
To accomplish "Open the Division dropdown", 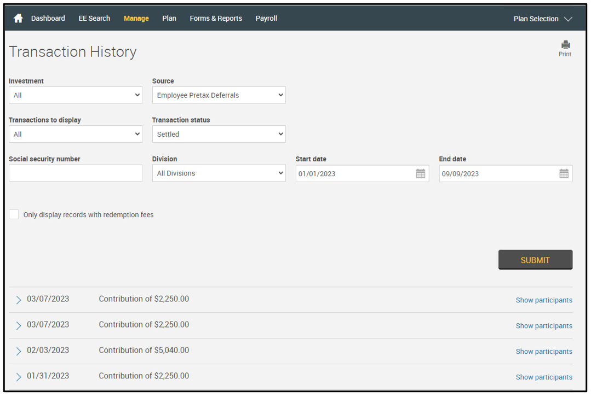I will coord(219,173).
